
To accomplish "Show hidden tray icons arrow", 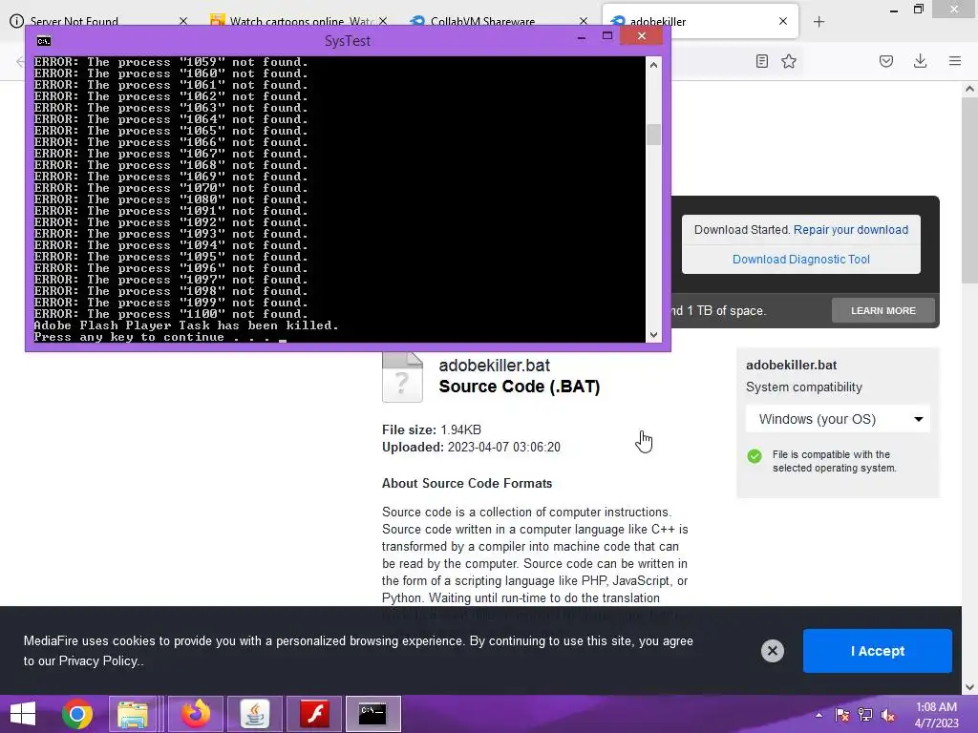I will point(819,715).
